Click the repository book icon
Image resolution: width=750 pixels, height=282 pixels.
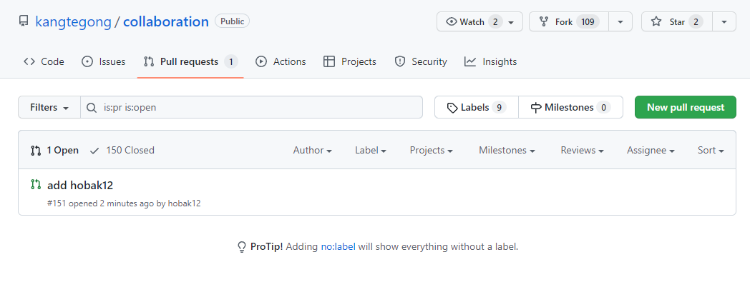[24, 21]
